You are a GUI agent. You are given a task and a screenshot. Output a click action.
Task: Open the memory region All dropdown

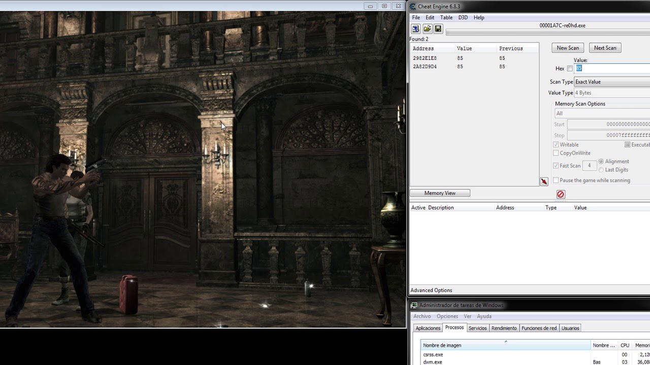[602, 114]
